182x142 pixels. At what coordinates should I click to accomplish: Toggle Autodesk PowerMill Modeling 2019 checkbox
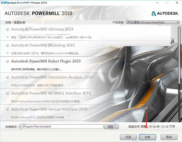click(x=8, y=46)
